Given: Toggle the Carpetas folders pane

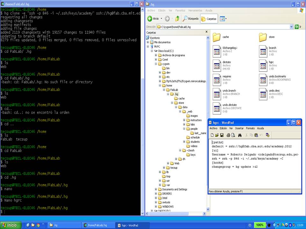Looking at the screenshot, I should click(209, 19).
